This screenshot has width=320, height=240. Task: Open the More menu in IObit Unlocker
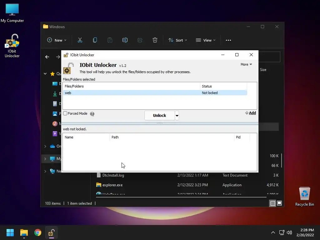(246, 64)
